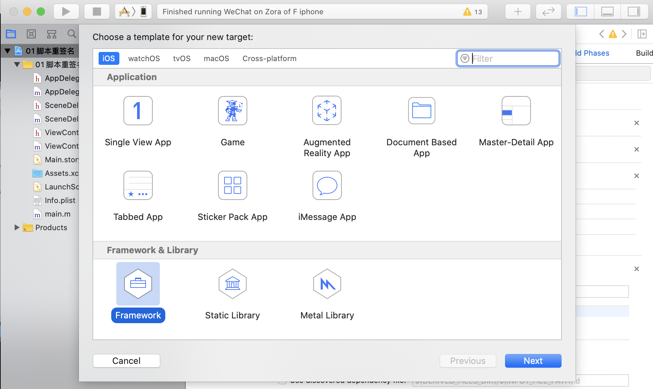The image size is (653, 389).
Task: Select the Static Library template icon
Action: [x=232, y=284]
